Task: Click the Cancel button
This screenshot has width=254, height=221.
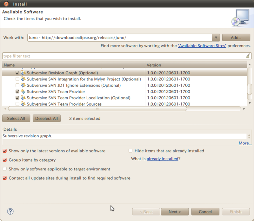Action: 205,212
